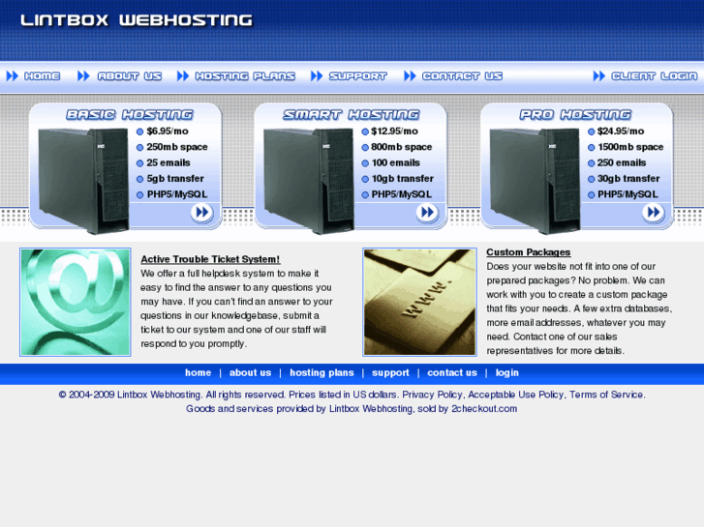Click the teal @ symbol image
The image size is (704, 527).
(76, 303)
